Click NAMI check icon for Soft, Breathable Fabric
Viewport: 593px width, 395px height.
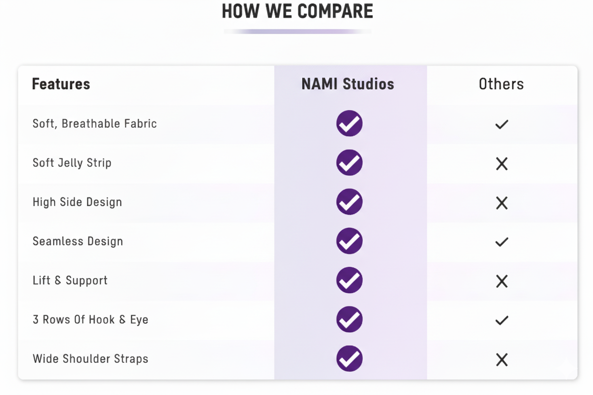tap(349, 123)
